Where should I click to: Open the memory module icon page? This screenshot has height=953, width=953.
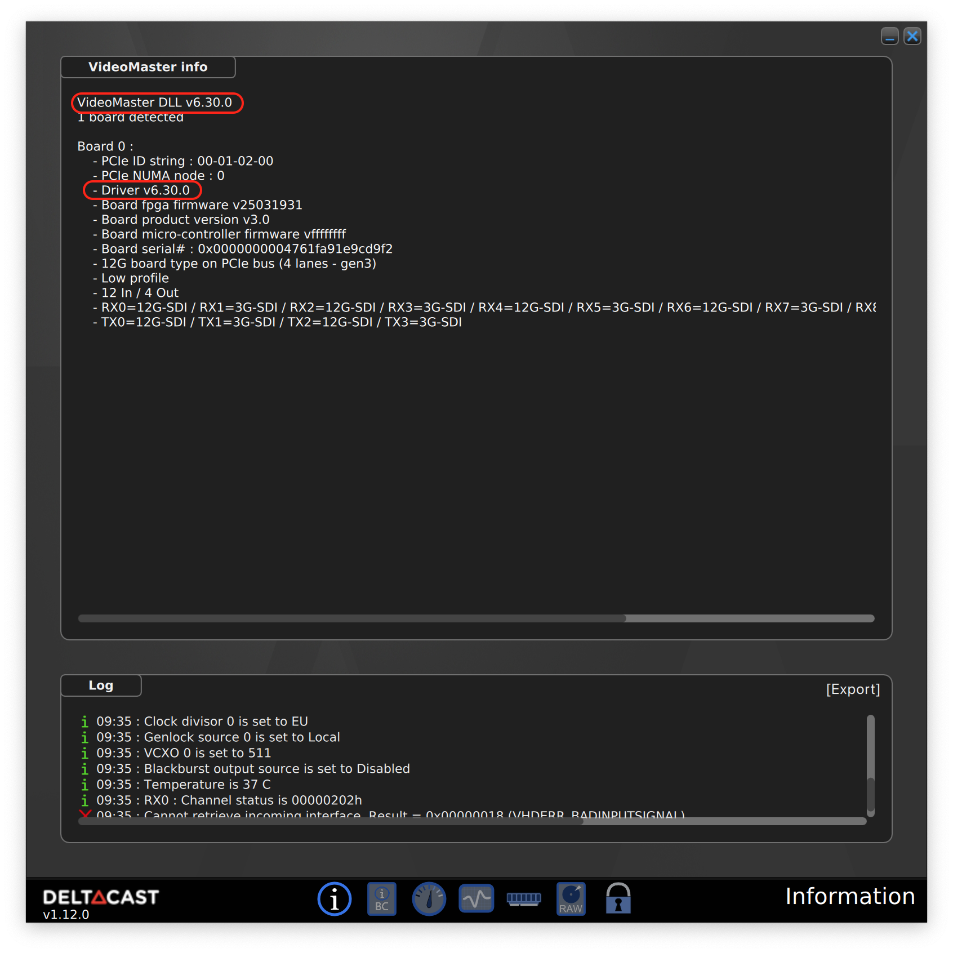coord(523,899)
